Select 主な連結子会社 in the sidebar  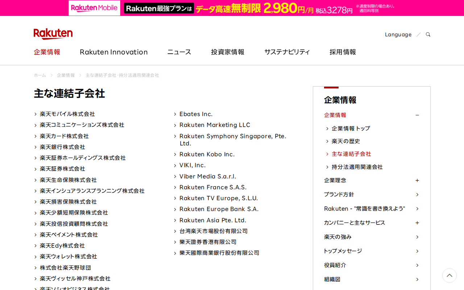(x=351, y=154)
